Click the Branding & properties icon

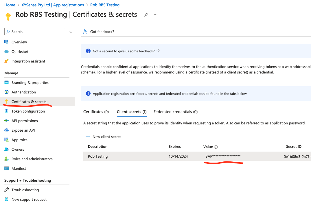[x=6, y=82]
